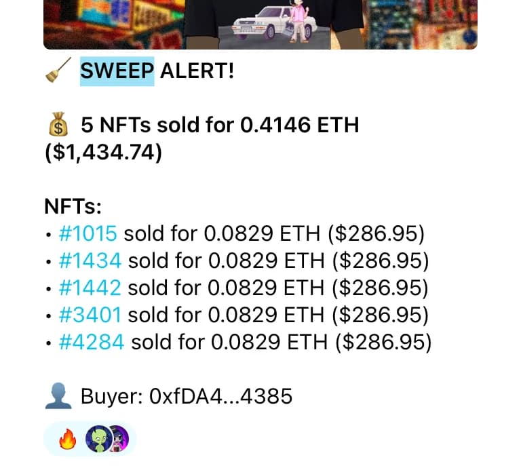Follow the #1442 NFT link
The image size is (521, 466).
click(90, 288)
